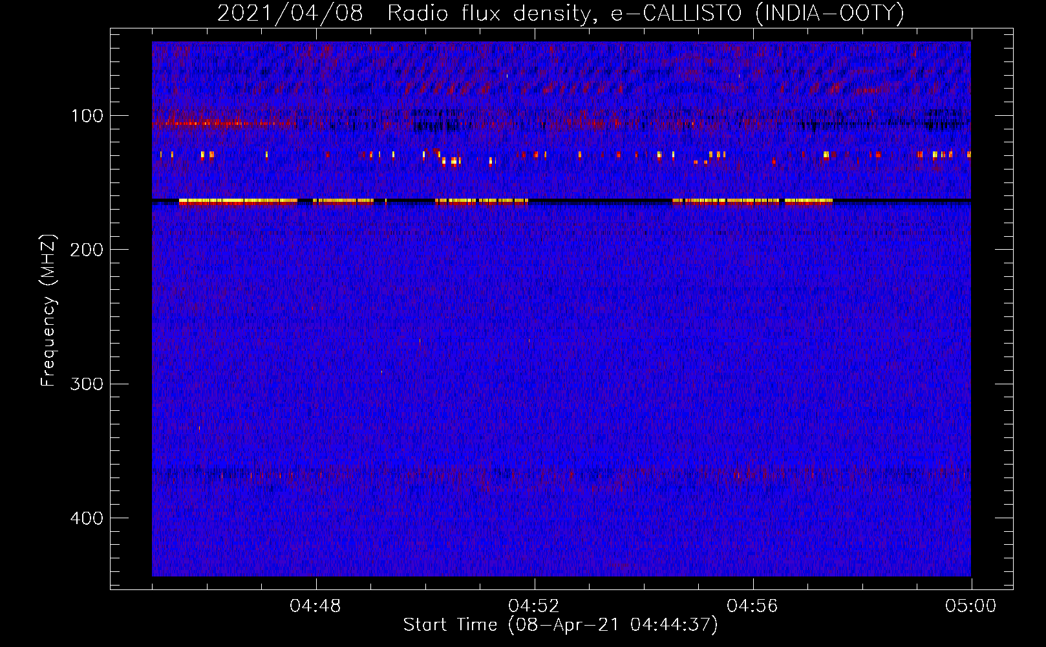Click the 05:00 time tick label
The image size is (1046, 647).
point(971,606)
